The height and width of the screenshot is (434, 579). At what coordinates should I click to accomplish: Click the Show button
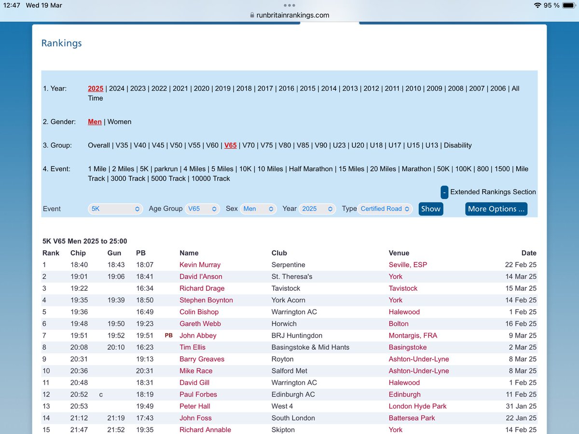pos(431,209)
